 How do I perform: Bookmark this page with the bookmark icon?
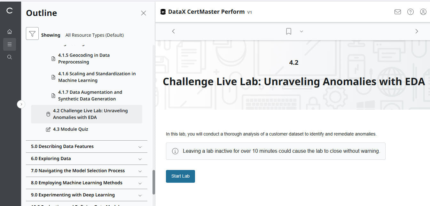coord(288,31)
